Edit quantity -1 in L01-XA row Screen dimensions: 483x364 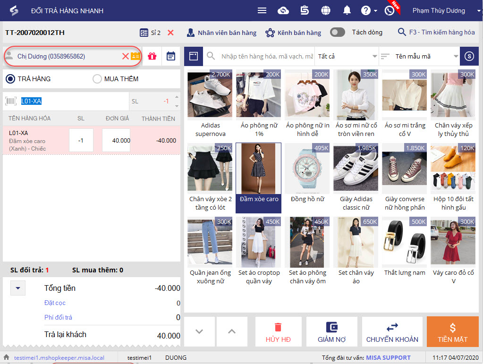81,140
